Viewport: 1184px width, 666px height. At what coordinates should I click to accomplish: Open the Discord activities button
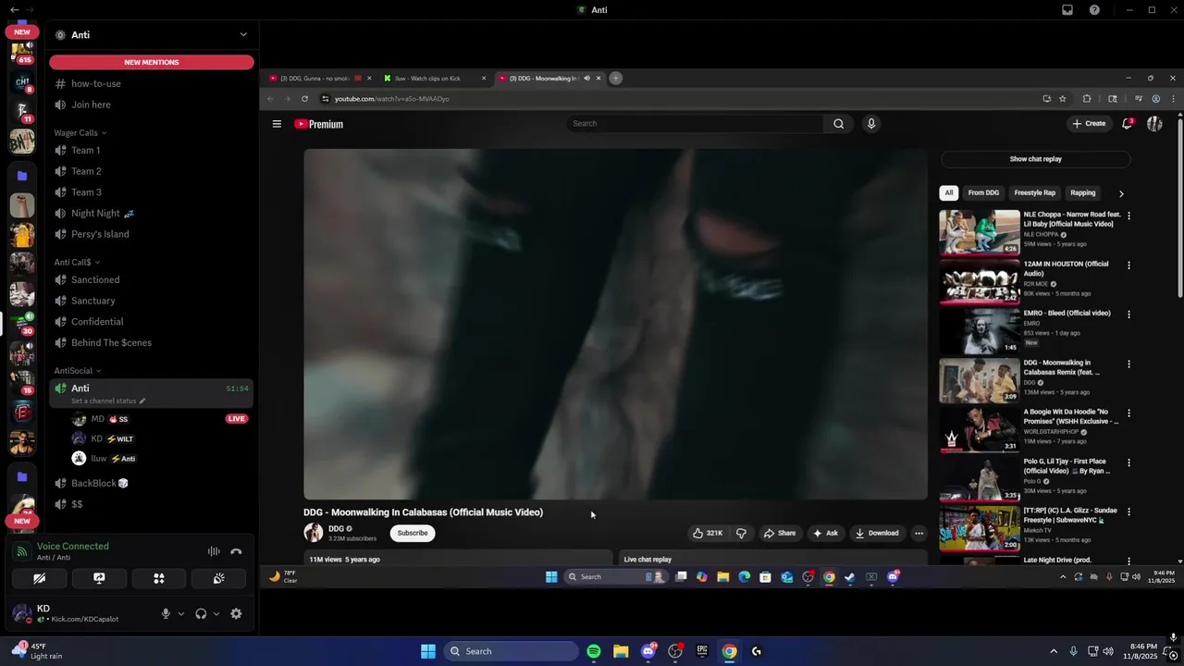pyautogui.click(x=159, y=578)
